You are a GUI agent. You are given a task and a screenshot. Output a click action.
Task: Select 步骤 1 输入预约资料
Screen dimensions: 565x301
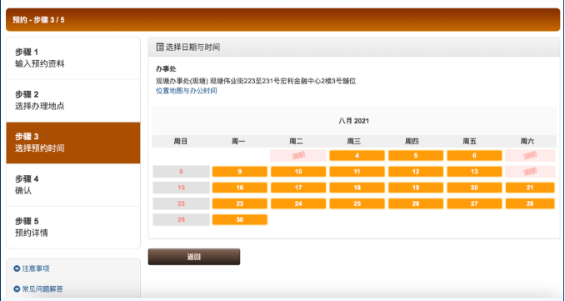tap(73, 58)
